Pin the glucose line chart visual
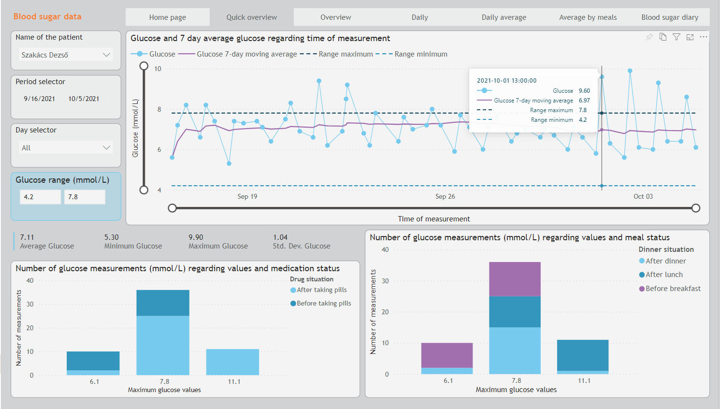This screenshot has width=720, height=409. (649, 37)
